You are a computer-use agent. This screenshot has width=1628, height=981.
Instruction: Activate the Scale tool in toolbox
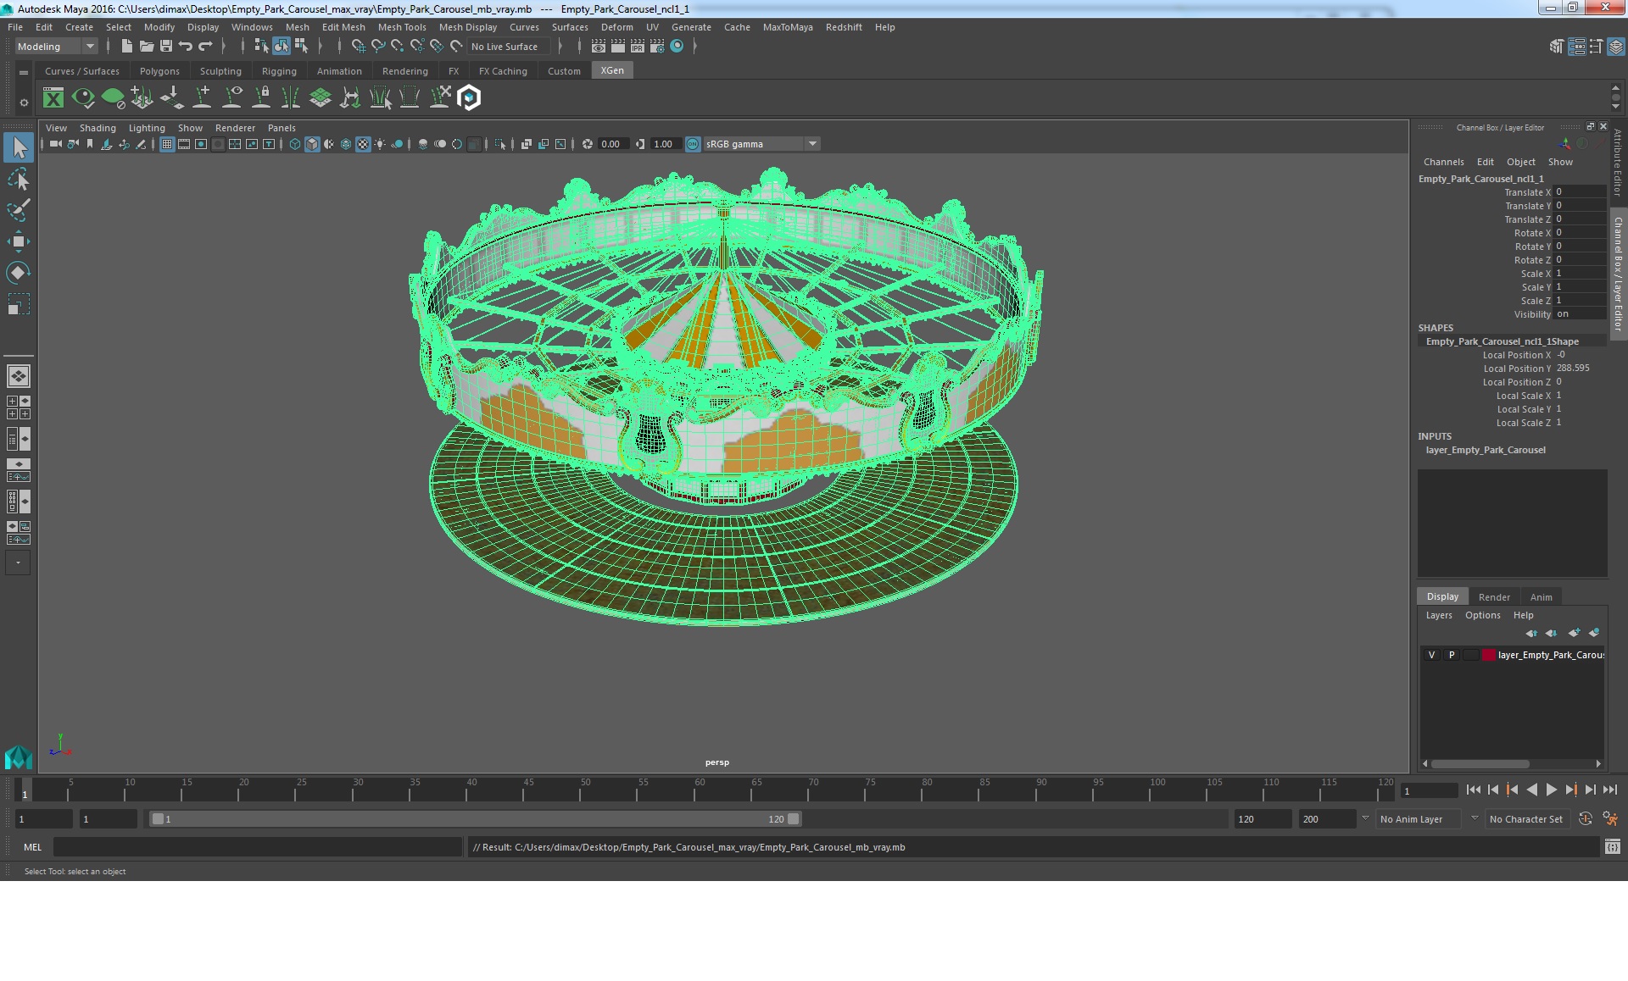18,304
